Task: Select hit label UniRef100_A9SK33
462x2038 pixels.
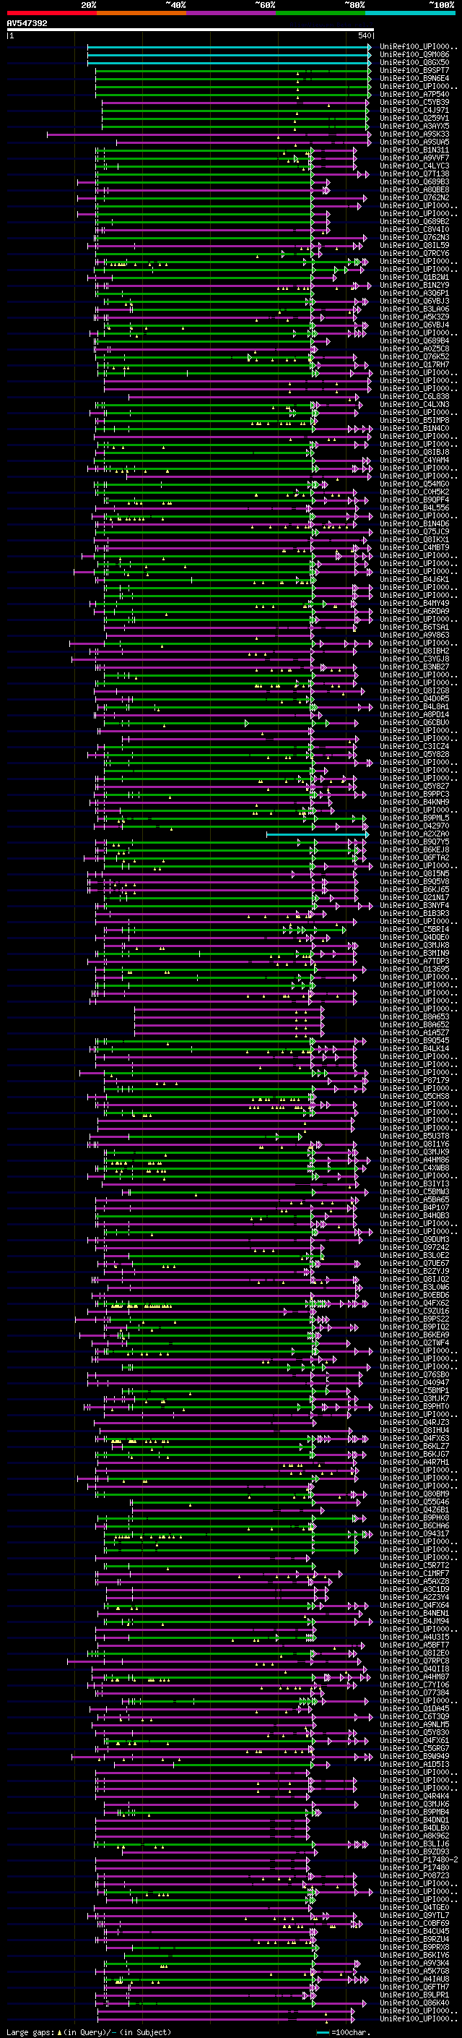Action: [x=414, y=134]
